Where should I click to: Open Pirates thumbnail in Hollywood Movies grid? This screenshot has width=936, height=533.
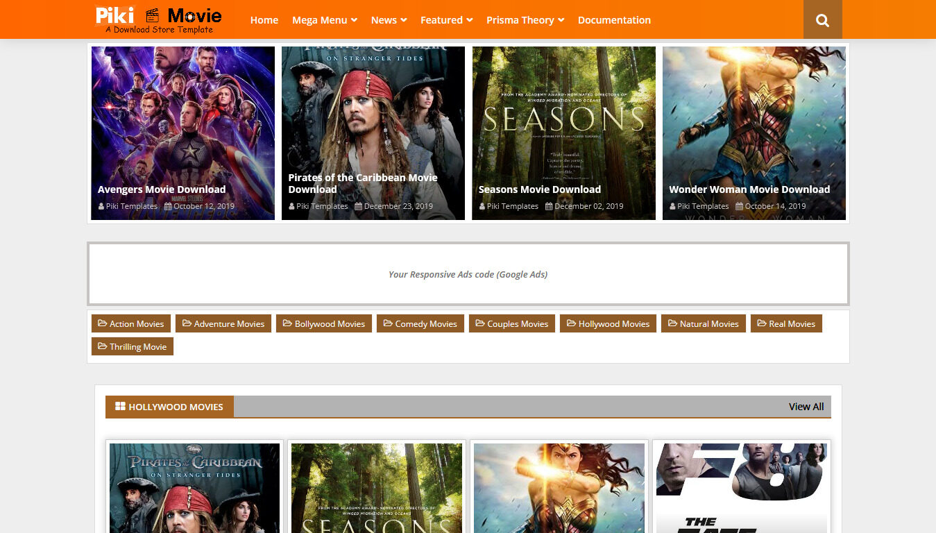(x=195, y=488)
